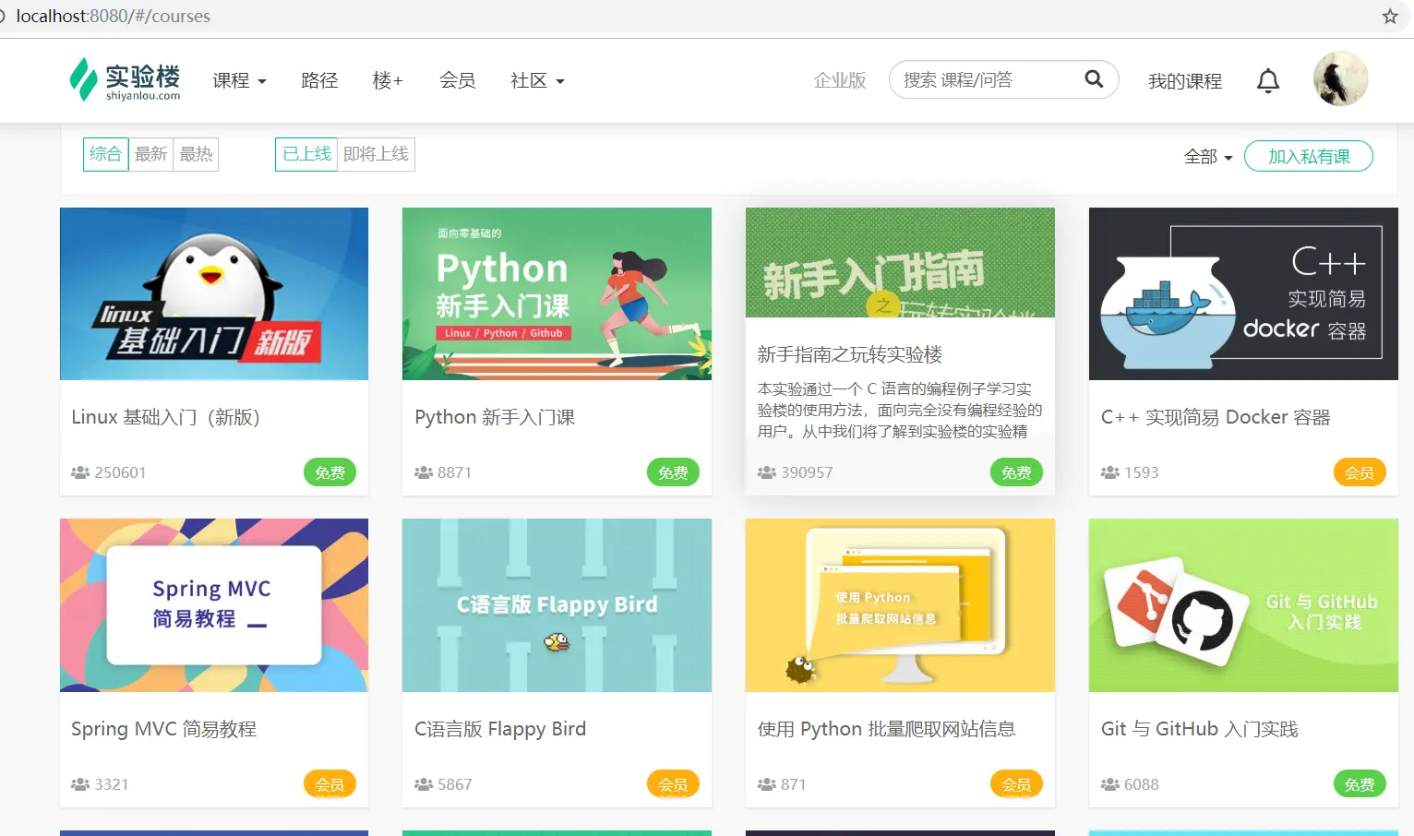Click the 实验楼 logo
Viewport: 1414px width, 836px height.
pyautogui.click(x=123, y=79)
